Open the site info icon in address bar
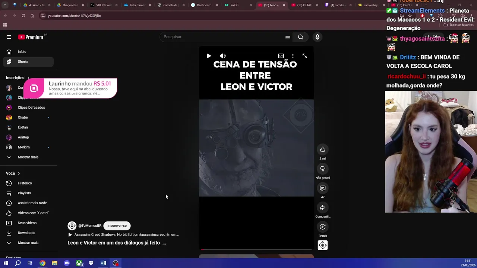Viewport: 477px width, 268px height. (43, 16)
